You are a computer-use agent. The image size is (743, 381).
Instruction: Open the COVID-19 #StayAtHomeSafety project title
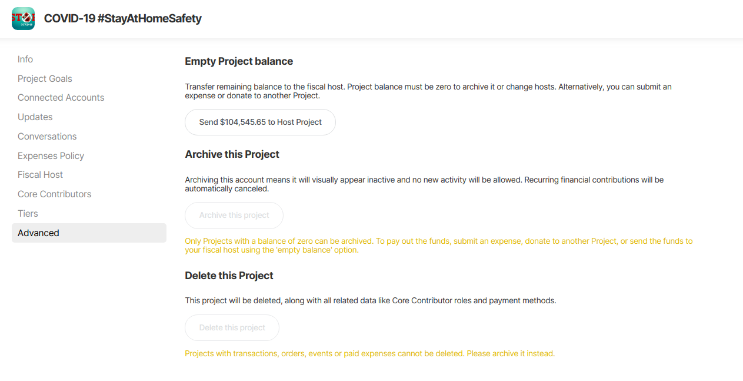click(x=122, y=18)
